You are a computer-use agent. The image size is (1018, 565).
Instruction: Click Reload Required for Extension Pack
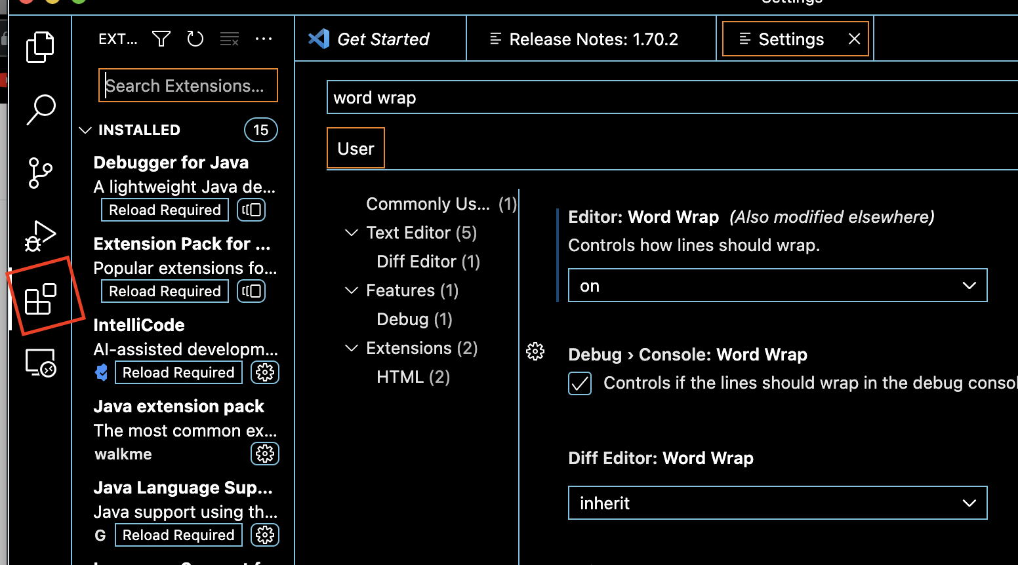(165, 291)
